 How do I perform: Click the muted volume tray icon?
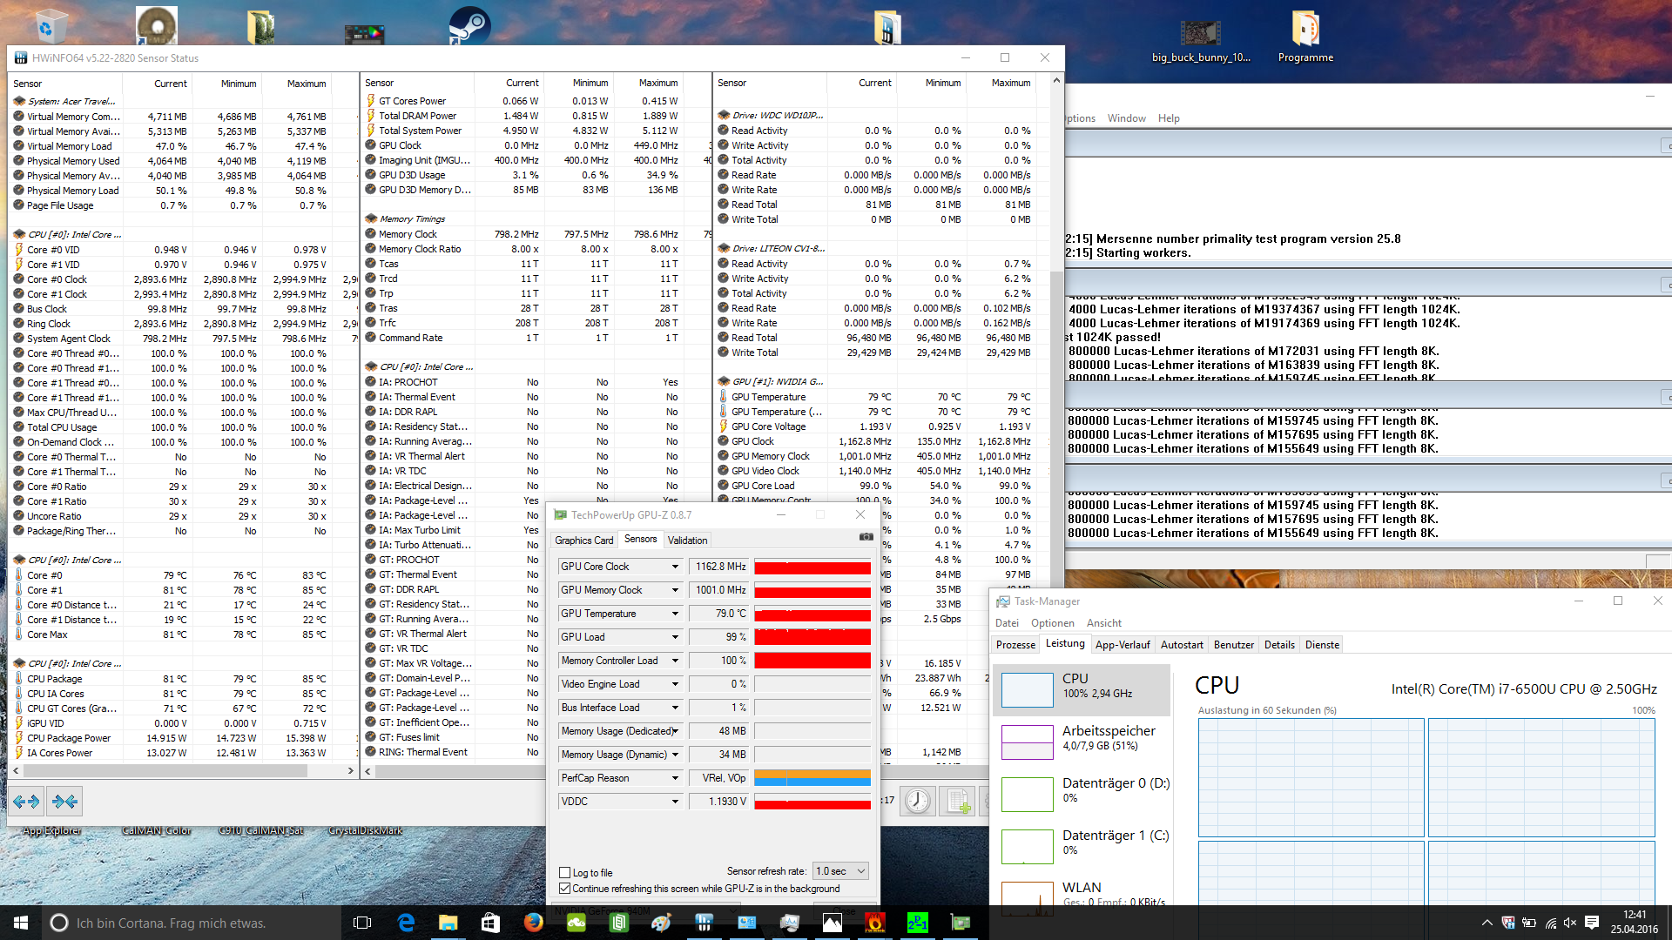pyautogui.click(x=1570, y=923)
